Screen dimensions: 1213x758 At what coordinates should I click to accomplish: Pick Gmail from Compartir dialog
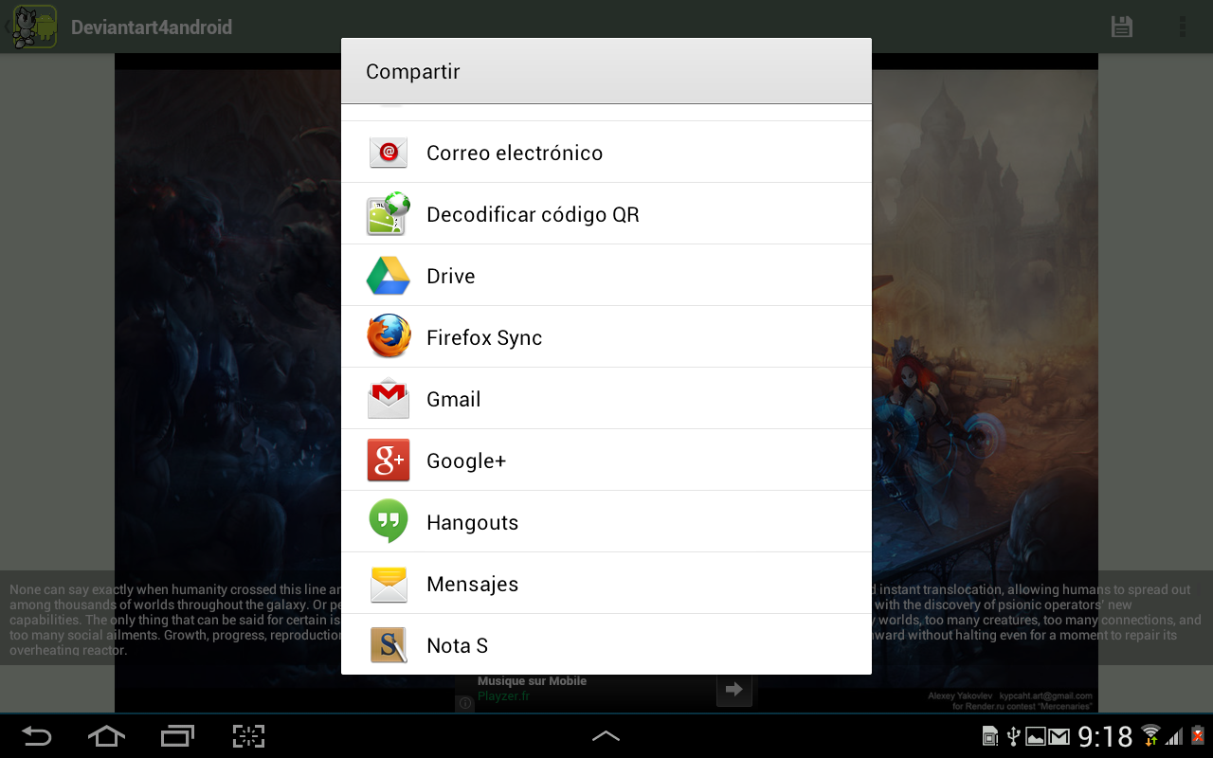(x=606, y=399)
